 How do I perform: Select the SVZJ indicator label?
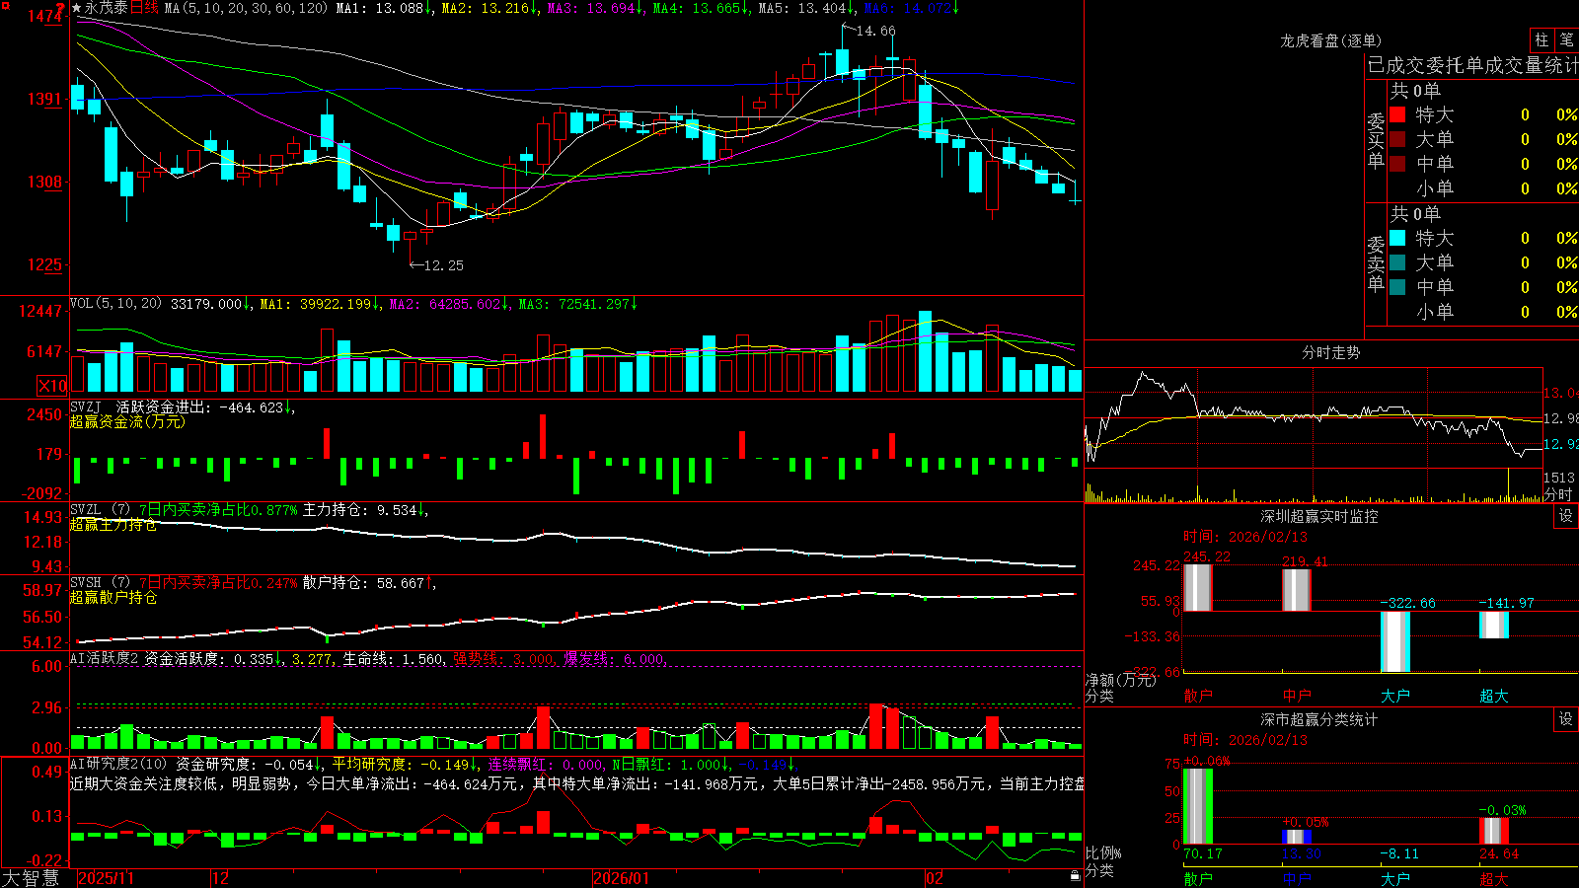(x=86, y=407)
